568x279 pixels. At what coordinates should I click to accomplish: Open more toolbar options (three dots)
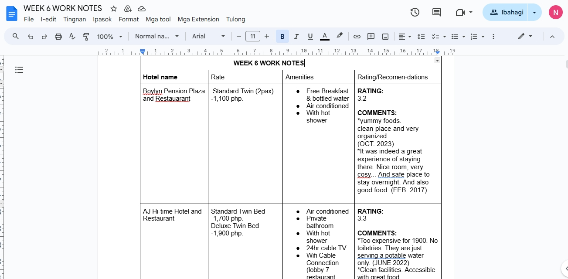(x=493, y=37)
